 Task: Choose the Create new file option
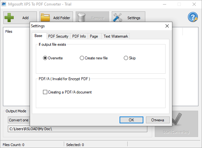82,58
